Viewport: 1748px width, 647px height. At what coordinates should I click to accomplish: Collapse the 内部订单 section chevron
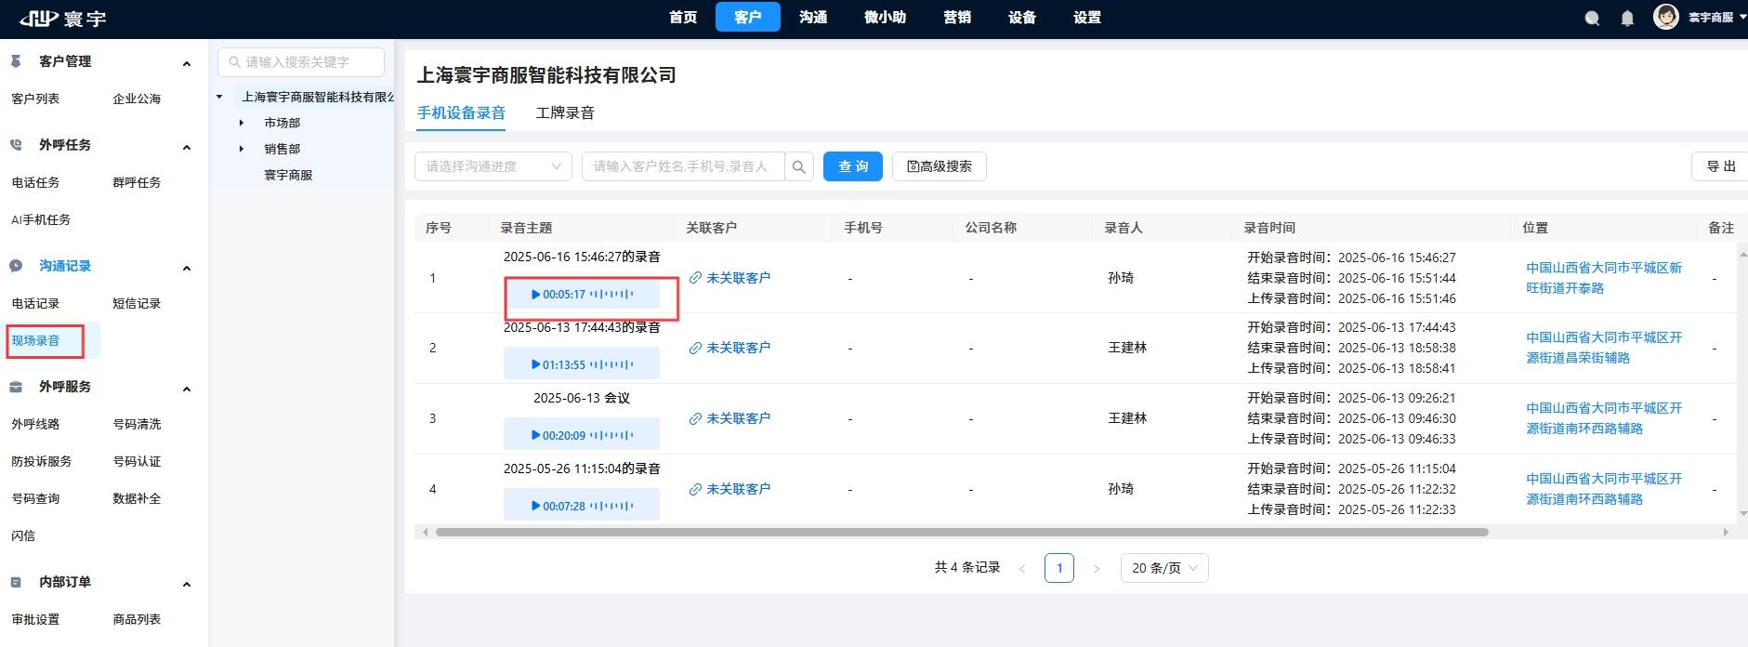[187, 584]
